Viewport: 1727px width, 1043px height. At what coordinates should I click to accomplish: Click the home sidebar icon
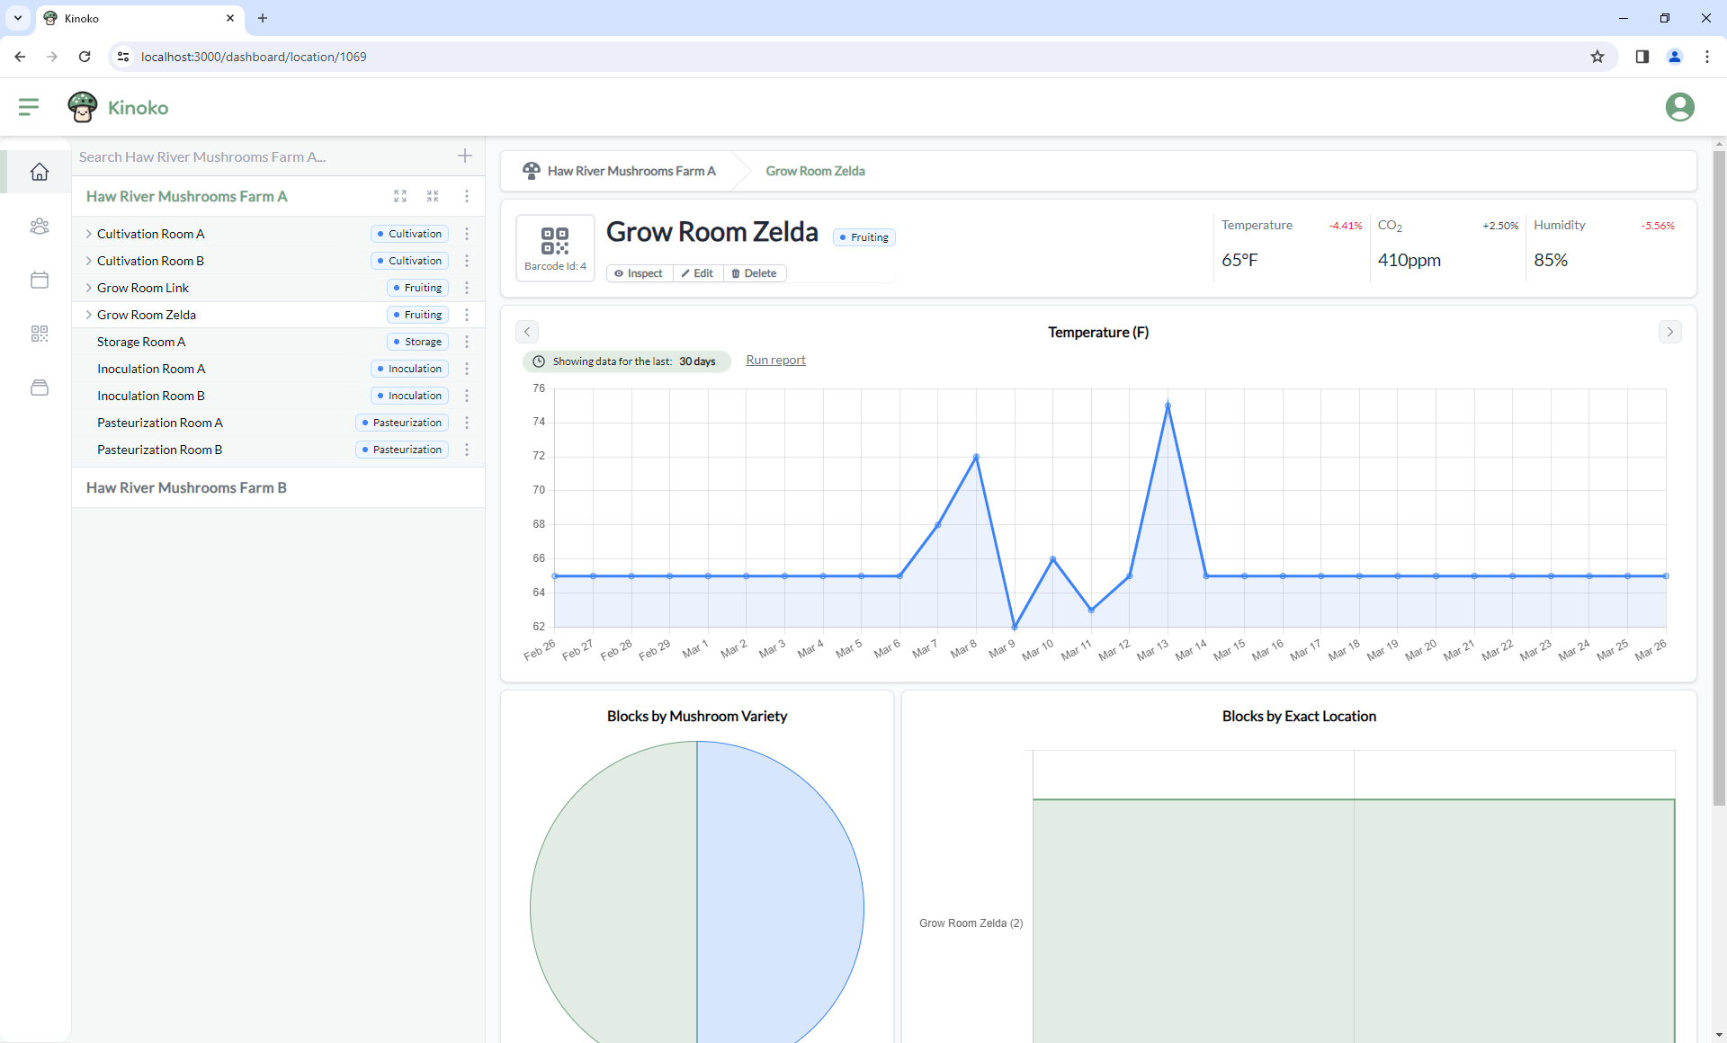[x=40, y=172]
